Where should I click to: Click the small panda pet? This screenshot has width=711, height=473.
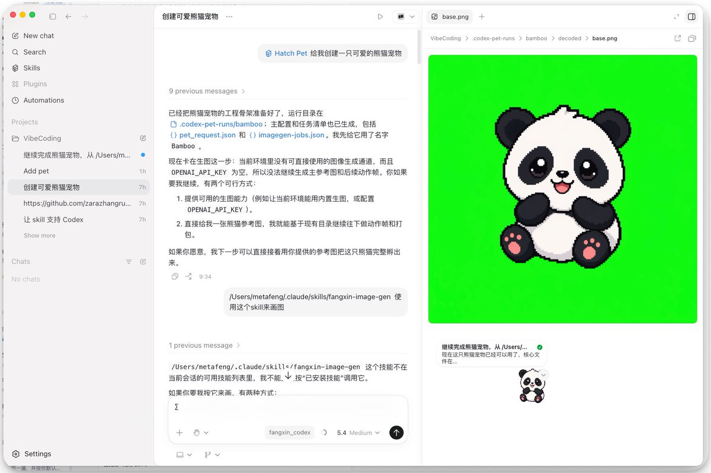pyautogui.click(x=531, y=386)
